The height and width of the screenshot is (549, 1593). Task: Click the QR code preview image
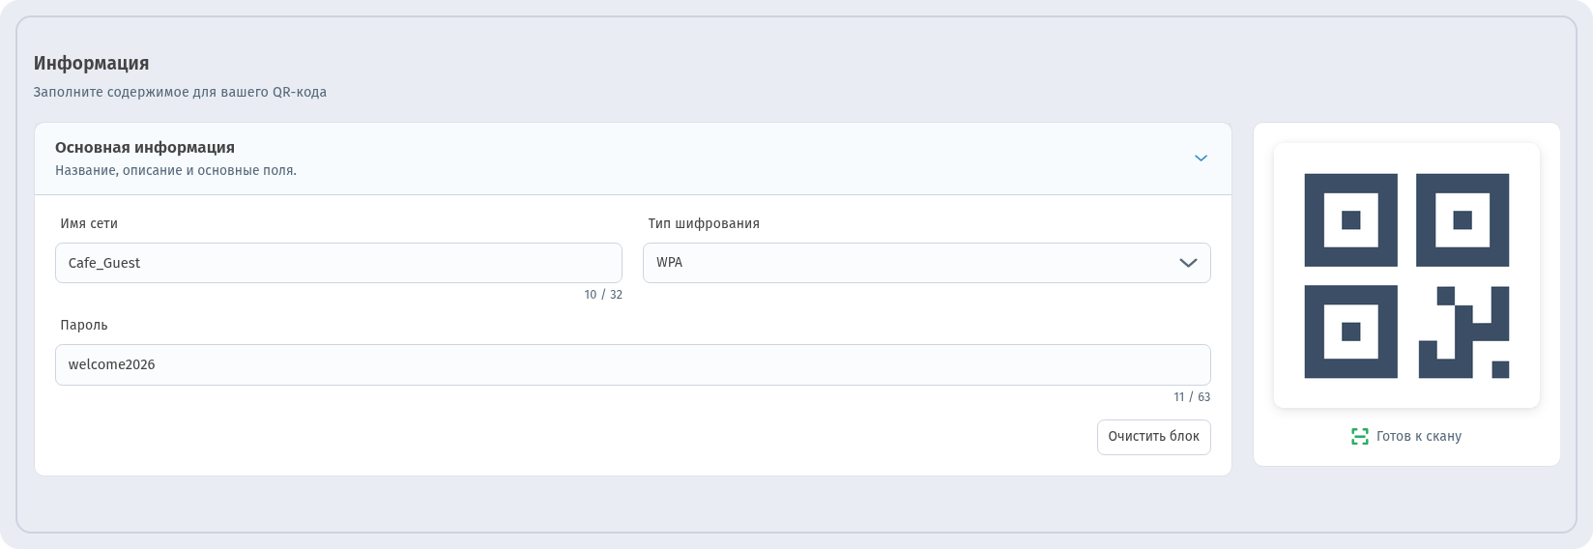coord(1406,275)
